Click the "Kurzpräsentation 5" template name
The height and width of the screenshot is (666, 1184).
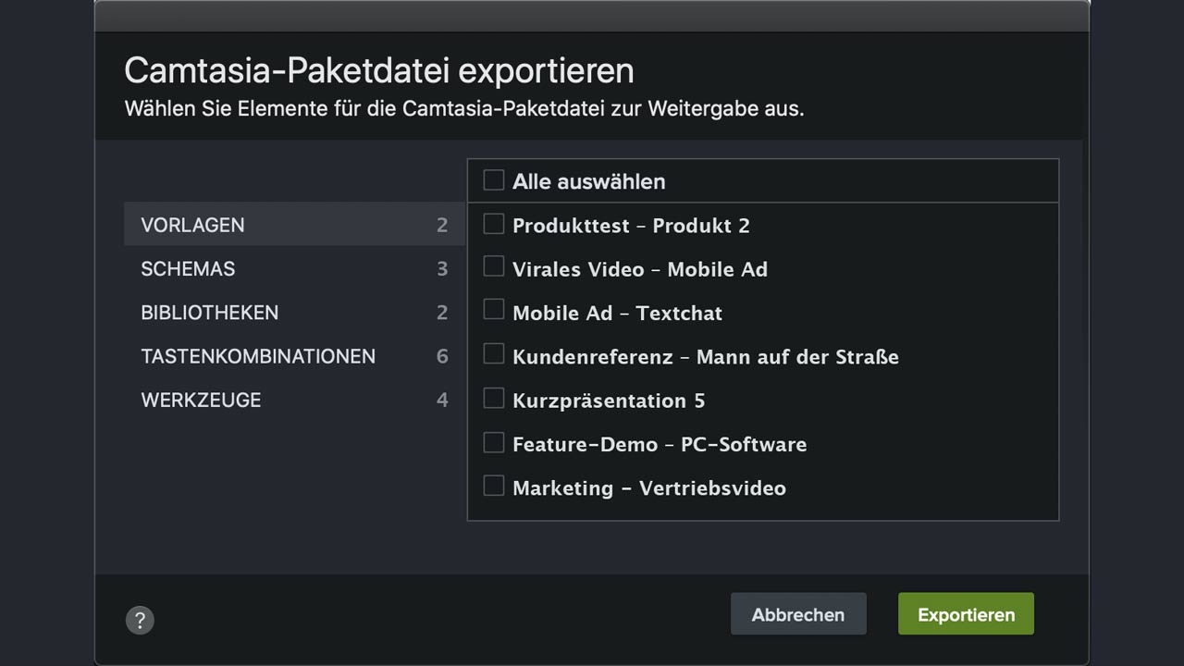(608, 401)
